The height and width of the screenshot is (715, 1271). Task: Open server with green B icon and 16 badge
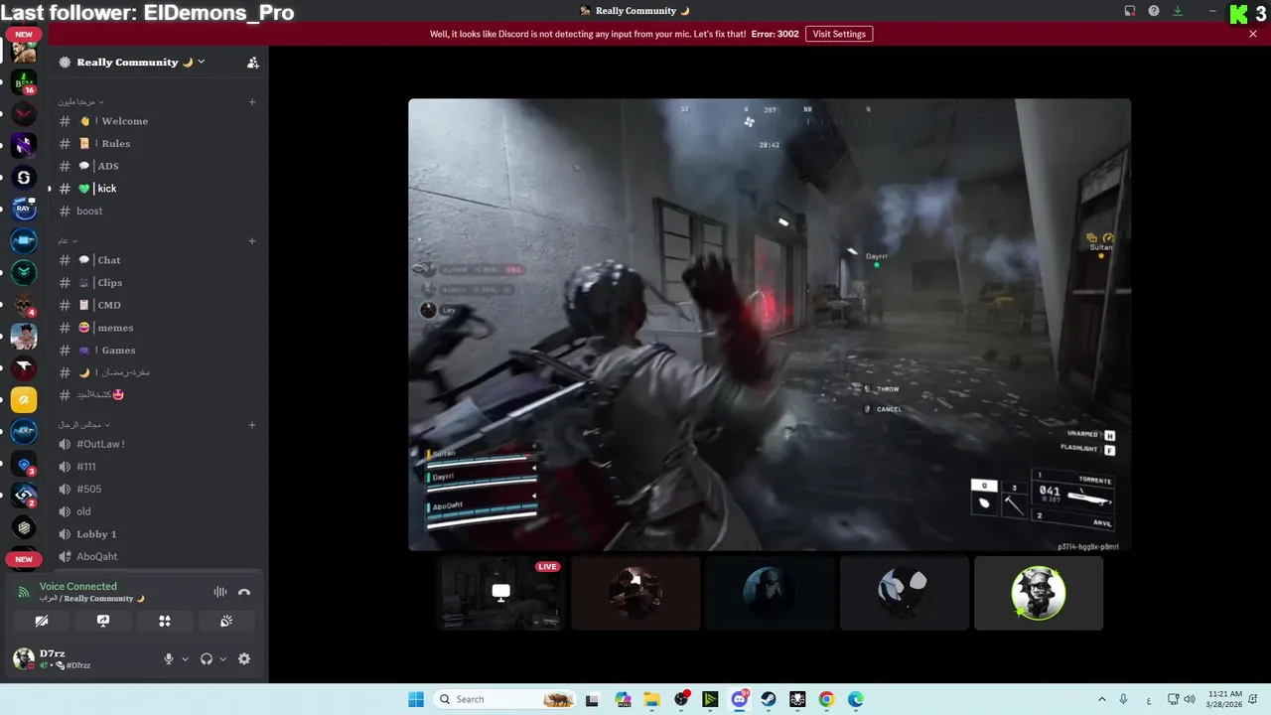tap(24, 82)
